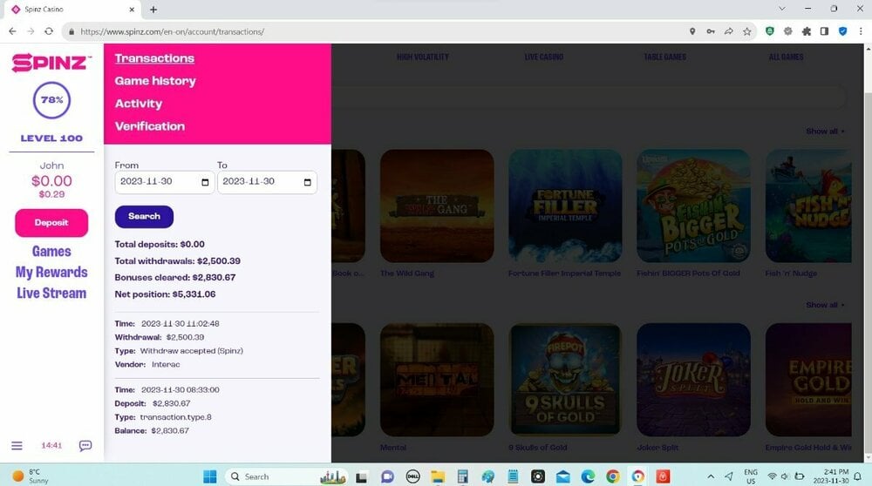Switch to the High Volatility category
This screenshot has height=486, width=872.
[x=423, y=57]
